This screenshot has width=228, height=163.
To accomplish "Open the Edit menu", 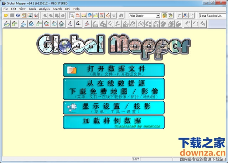I will pyautogui.click(x=14, y=9).
